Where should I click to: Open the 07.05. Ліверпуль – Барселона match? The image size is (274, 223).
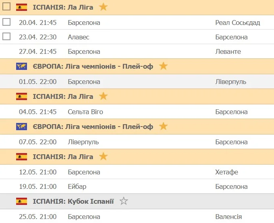(x=137, y=142)
